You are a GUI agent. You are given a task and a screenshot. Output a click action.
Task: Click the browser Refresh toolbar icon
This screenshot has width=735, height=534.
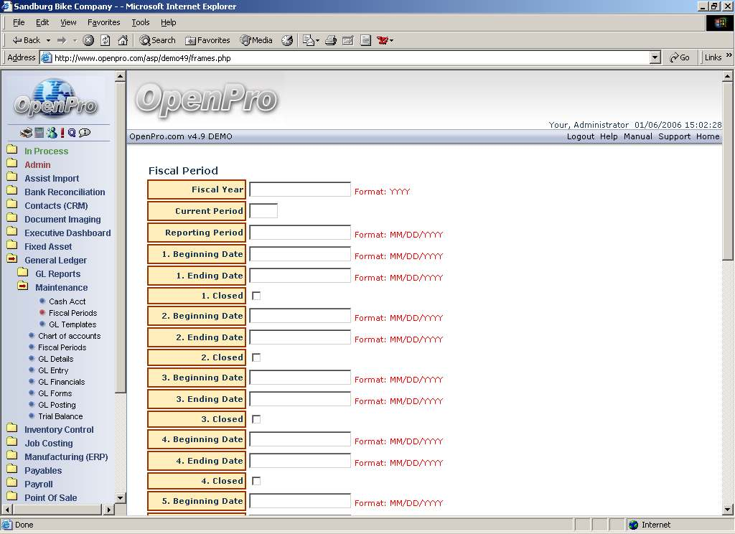(x=106, y=40)
